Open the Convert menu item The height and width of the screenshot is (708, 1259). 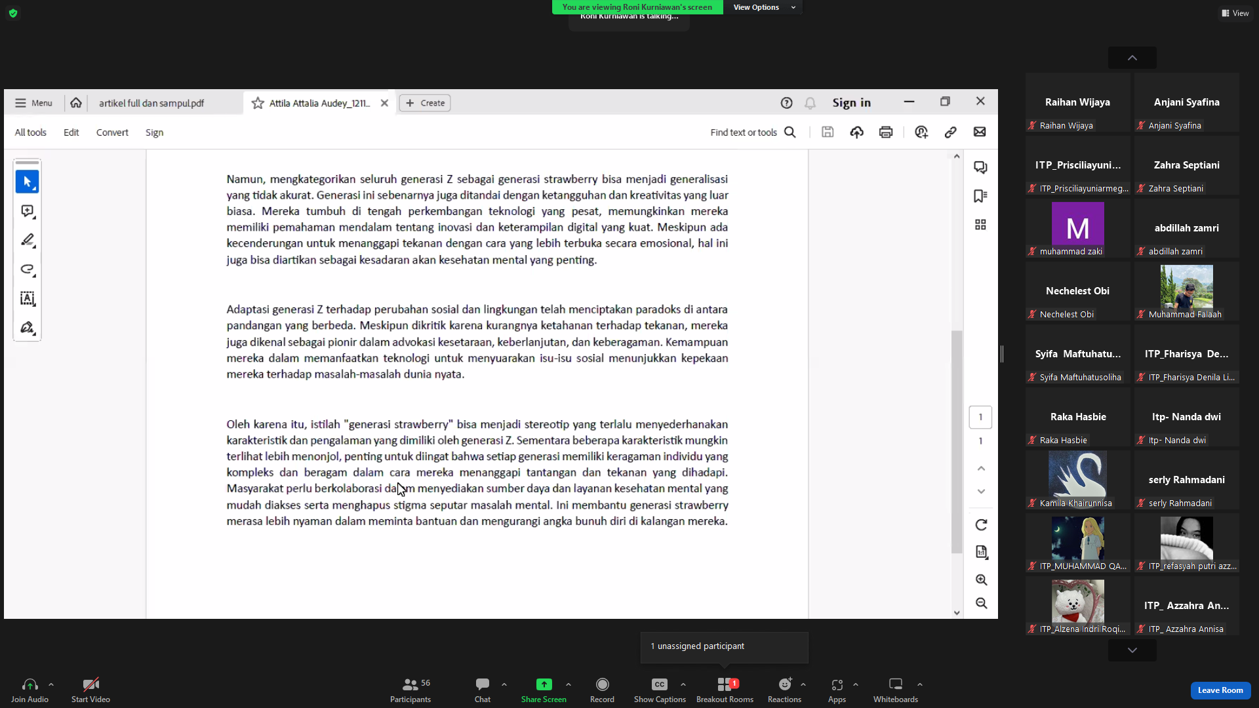click(x=112, y=132)
